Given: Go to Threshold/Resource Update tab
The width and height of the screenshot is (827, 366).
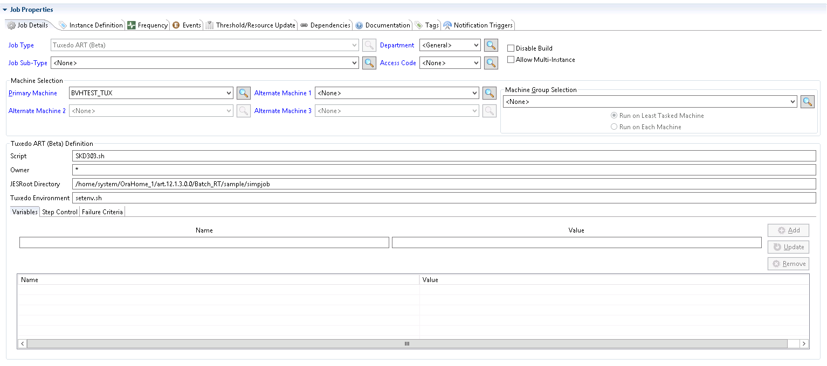Looking at the screenshot, I should click(x=251, y=25).
